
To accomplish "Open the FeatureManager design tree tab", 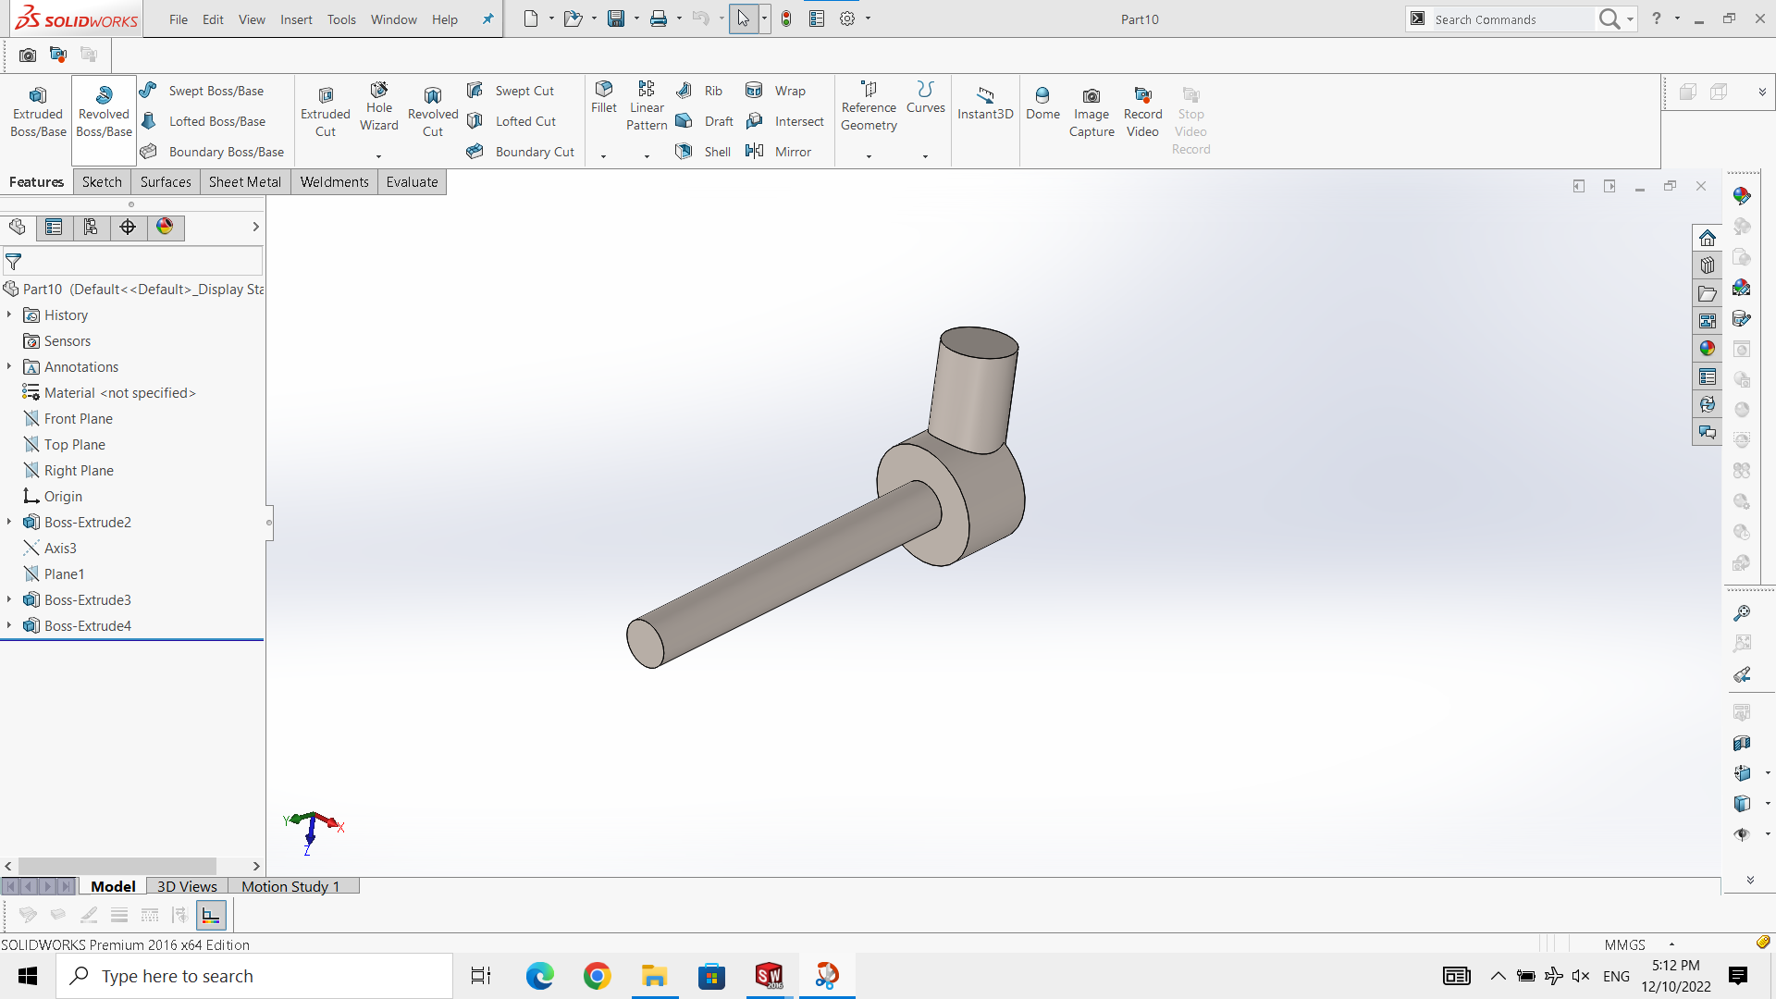I will click(x=18, y=228).
